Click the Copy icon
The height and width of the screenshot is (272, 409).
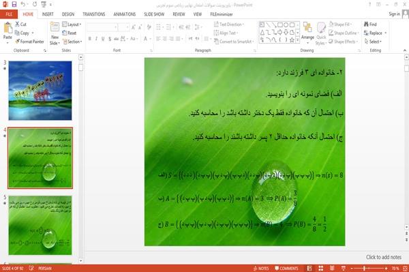click(17, 33)
